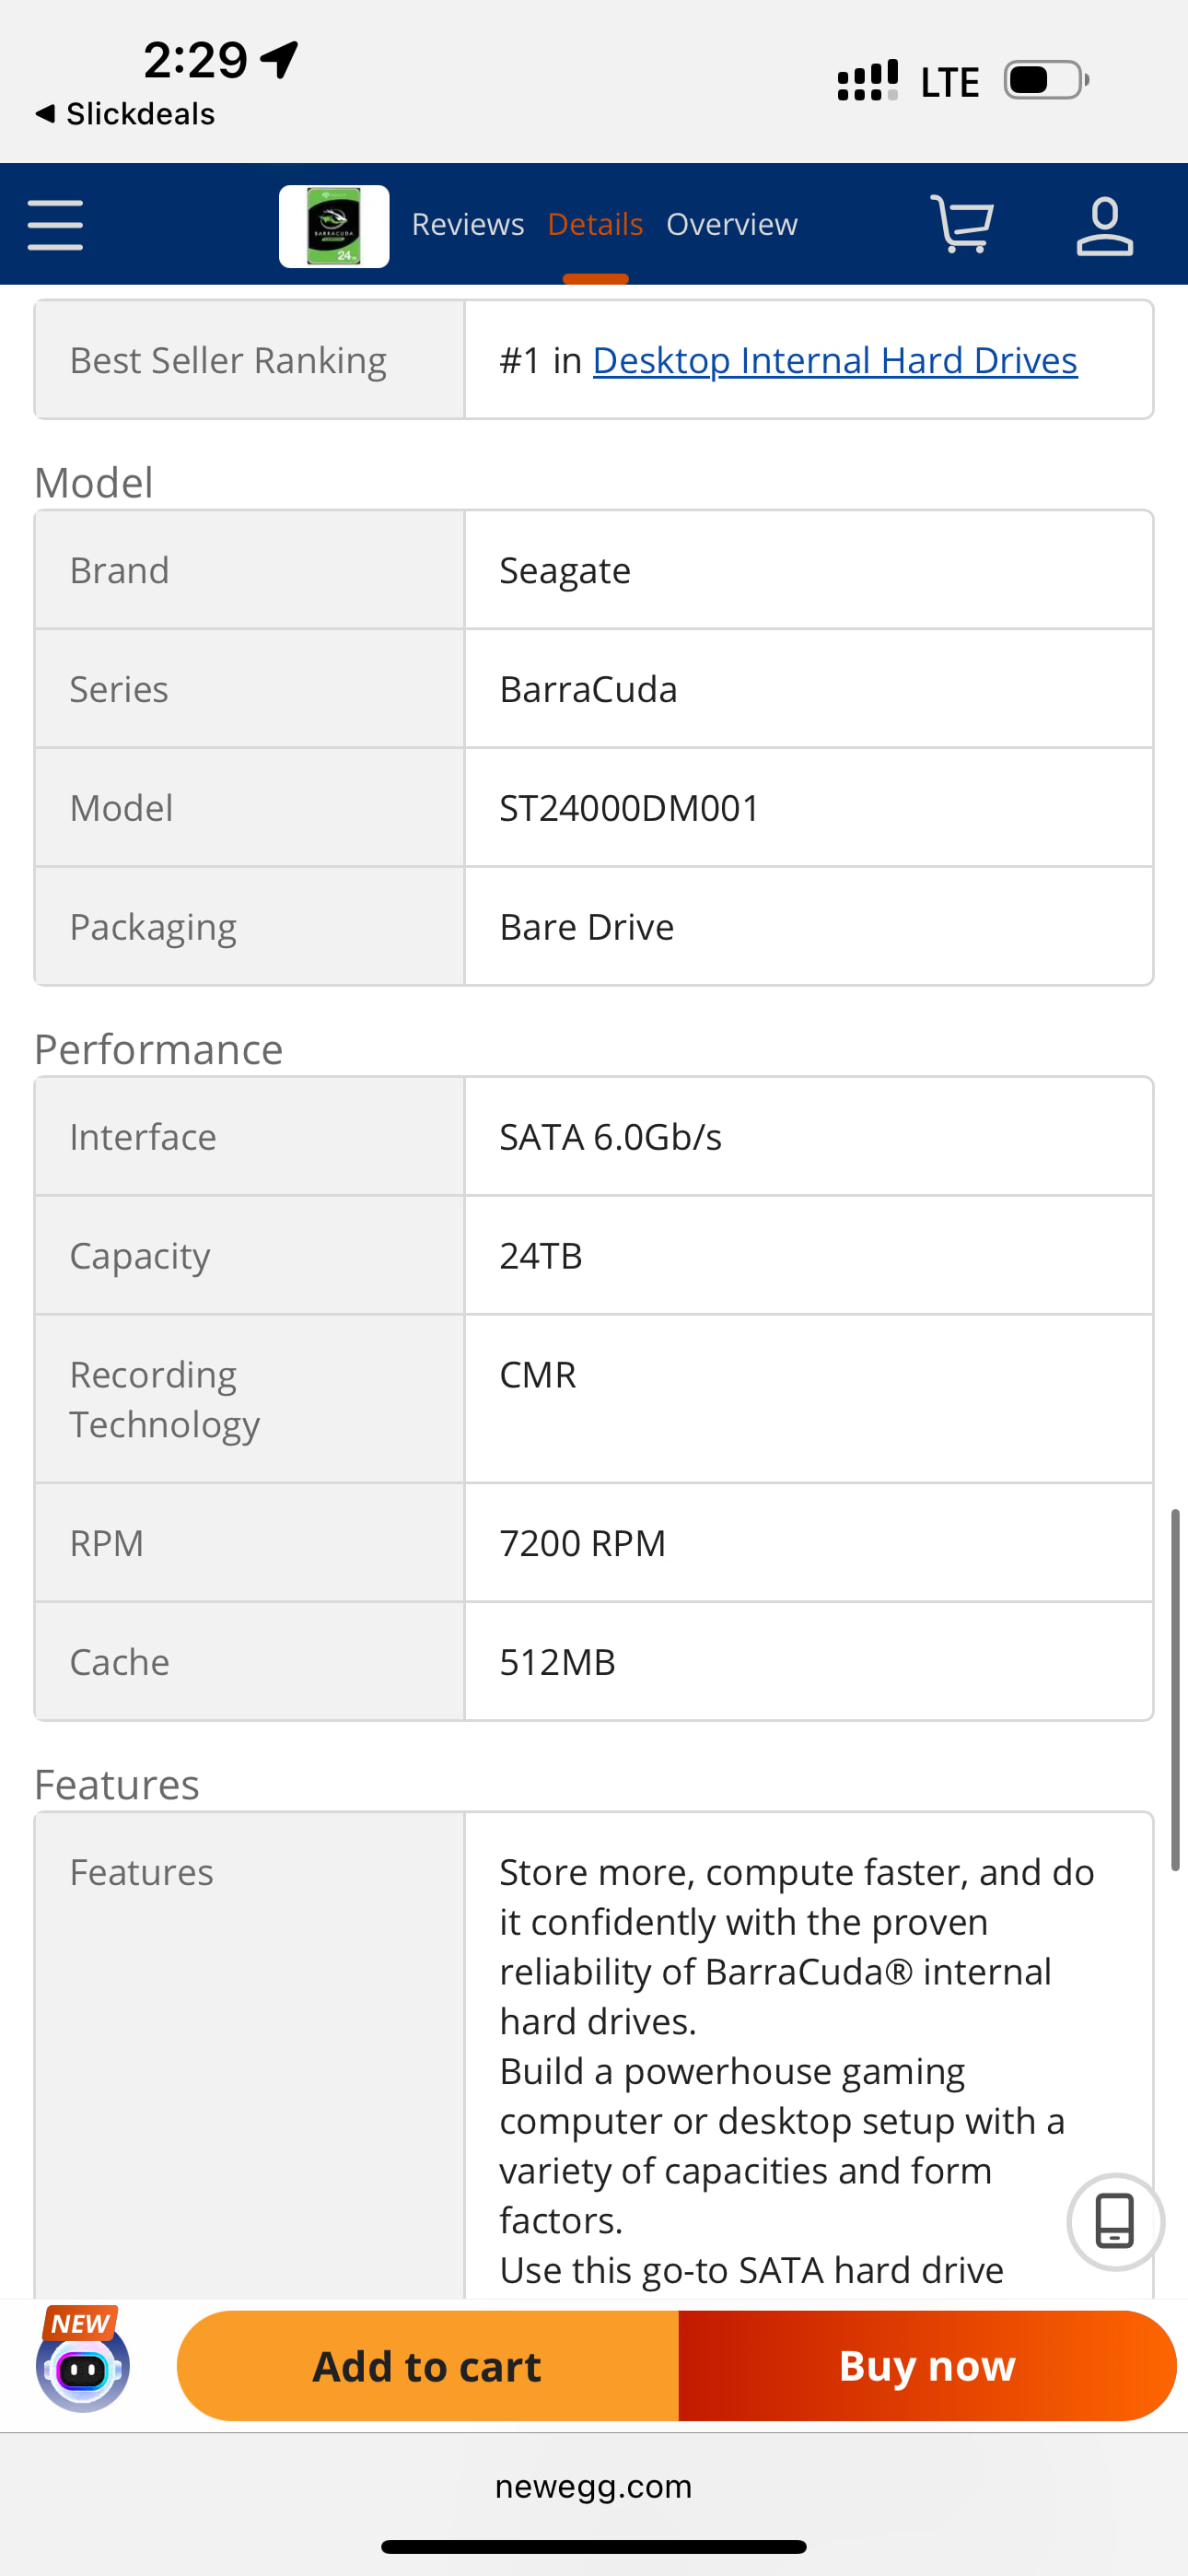Open Desktop Internal Hard Drives link

[x=835, y=360]
